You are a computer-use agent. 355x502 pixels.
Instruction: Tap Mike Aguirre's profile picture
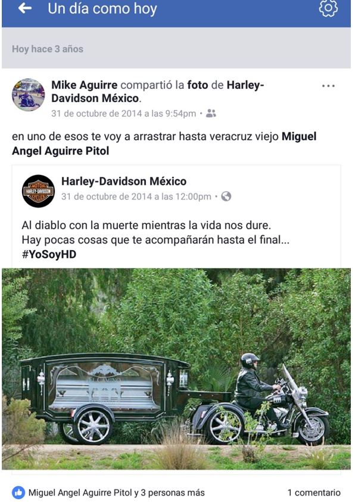click(29, 95)
